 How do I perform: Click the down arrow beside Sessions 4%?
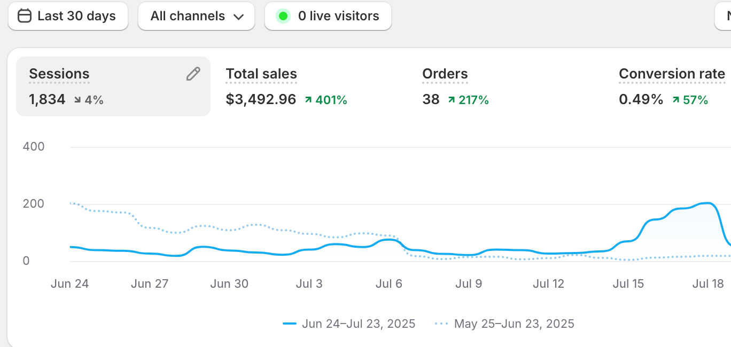78,100
